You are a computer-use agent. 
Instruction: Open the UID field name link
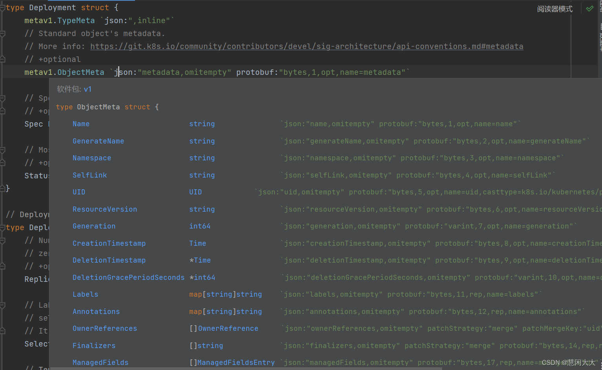pos(78,192)
